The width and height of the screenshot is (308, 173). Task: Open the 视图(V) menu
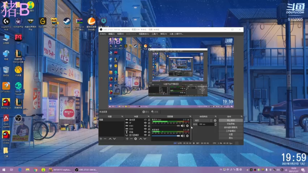pyautogui.click(x=121, y=34)
